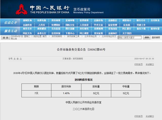Click 关闭窗口 below the announcement date
The height and width of the screenshot is (120, 162).
tap(150, 116)
